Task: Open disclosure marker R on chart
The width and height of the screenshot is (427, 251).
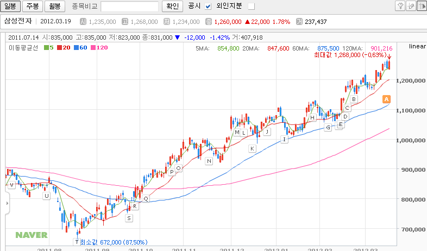Action: pyautogui.click(x=135, y=206)
